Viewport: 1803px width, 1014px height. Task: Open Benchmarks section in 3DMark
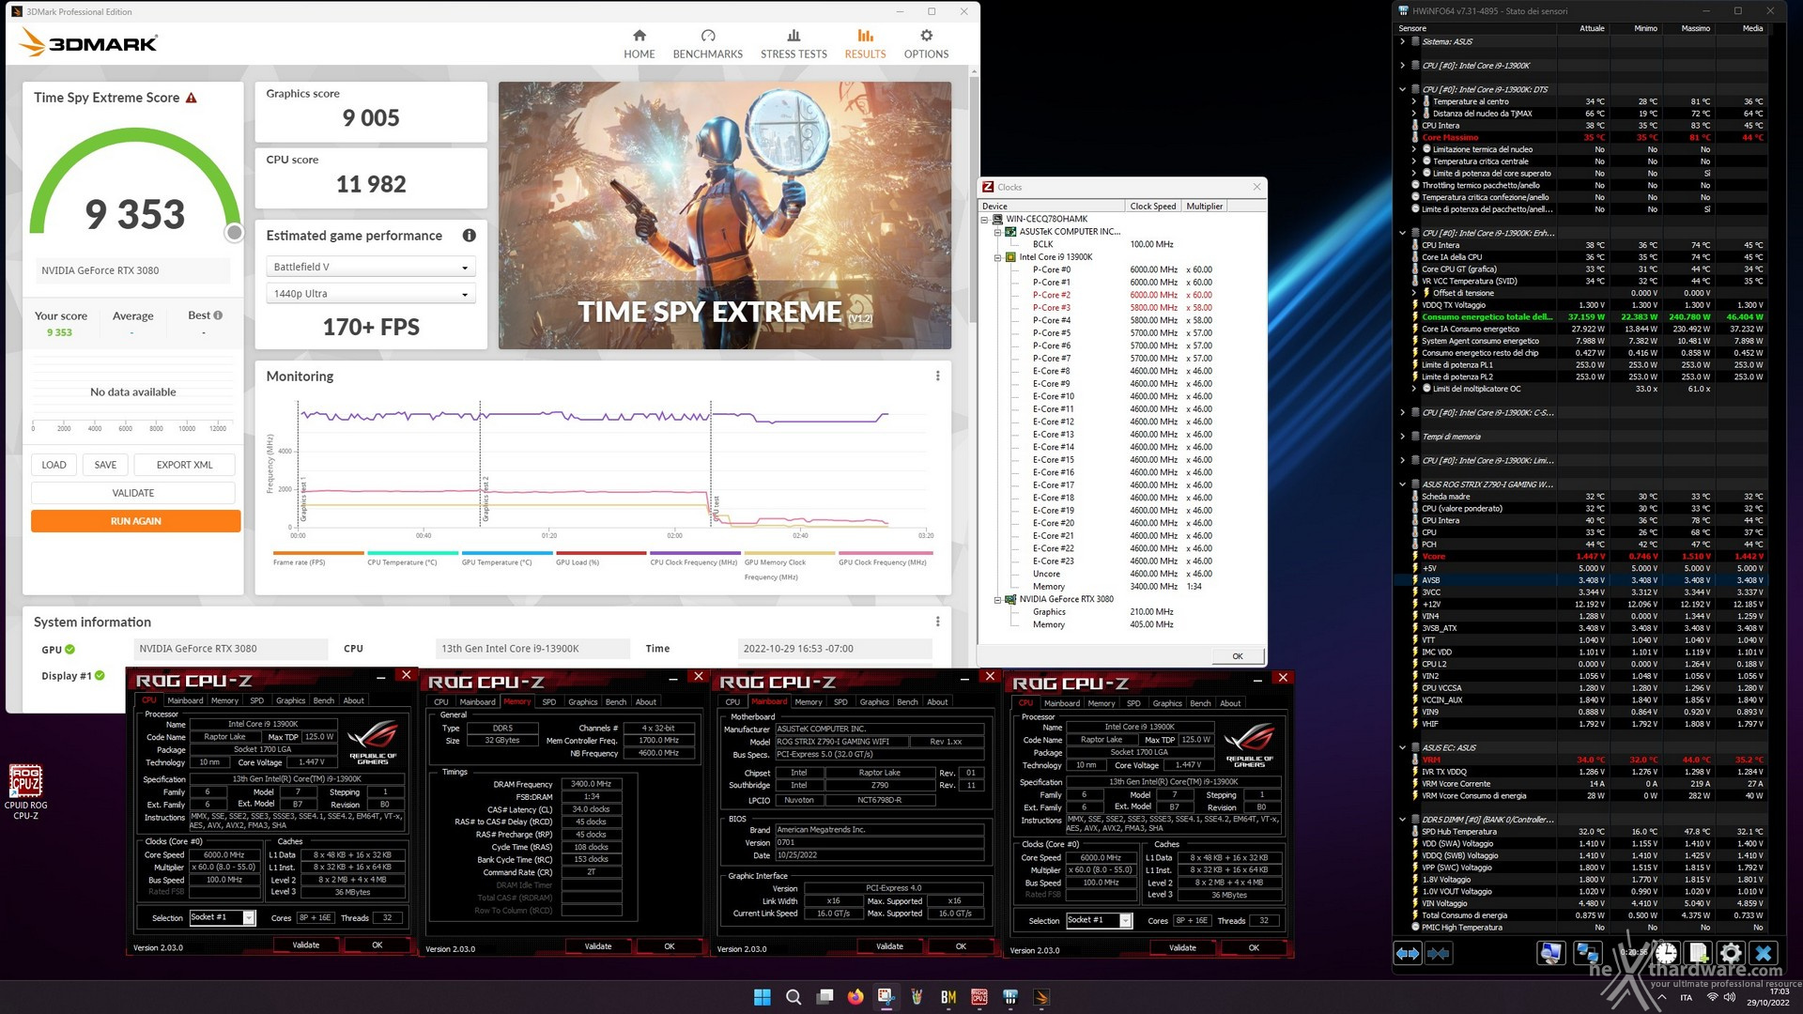coord(707,43)
